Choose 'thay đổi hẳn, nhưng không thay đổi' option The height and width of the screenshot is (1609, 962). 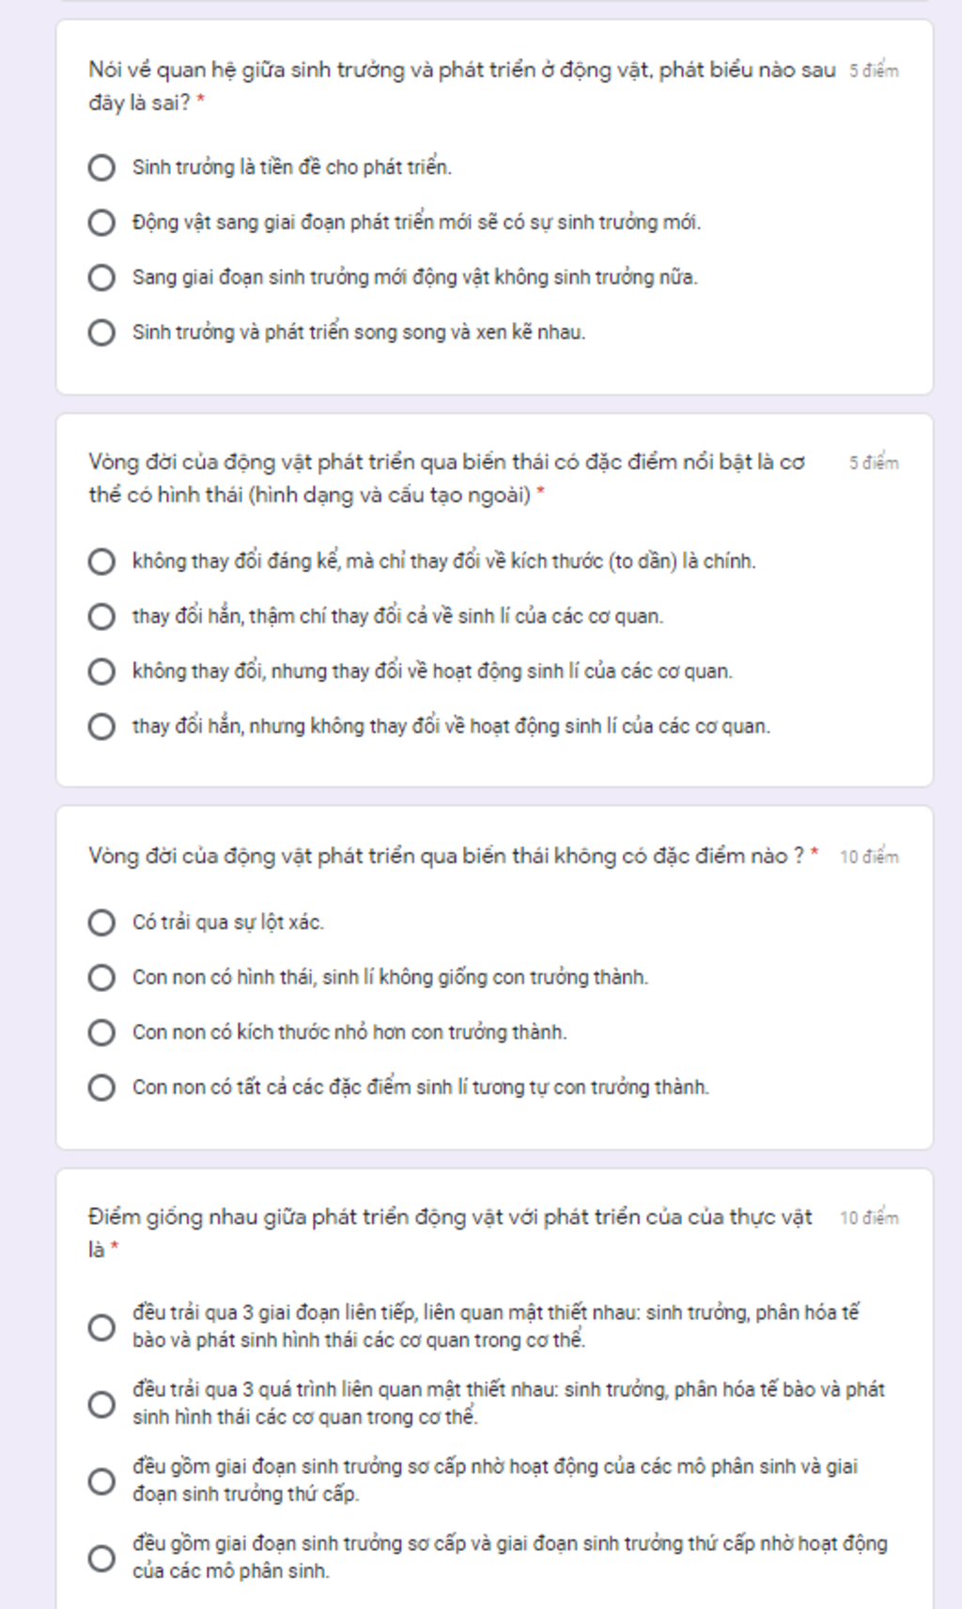(x=101, y=727)
